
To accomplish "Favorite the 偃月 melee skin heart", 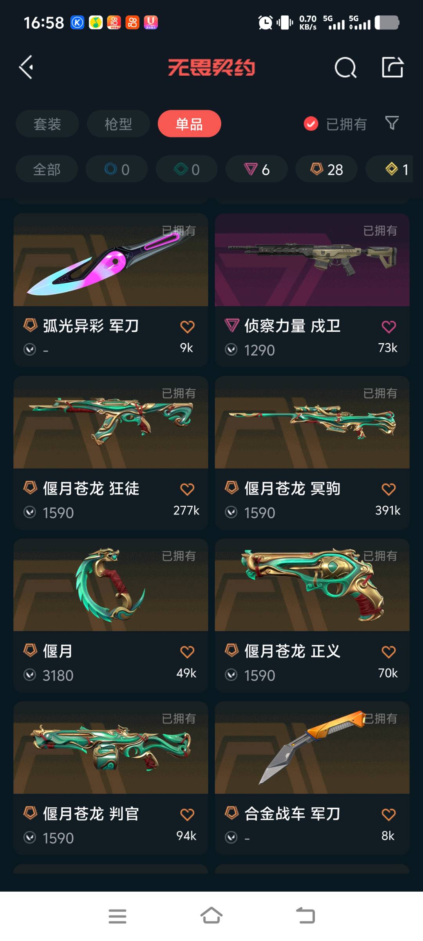I will tap(187, 652).
